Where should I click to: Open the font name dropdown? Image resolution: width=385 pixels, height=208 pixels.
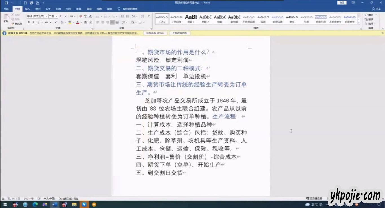(x=37, y=16)
